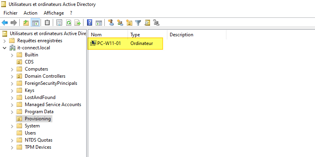Click the CDS OU folder icon
This screenshot has width=315, height=157.
(x=19, y=62)
